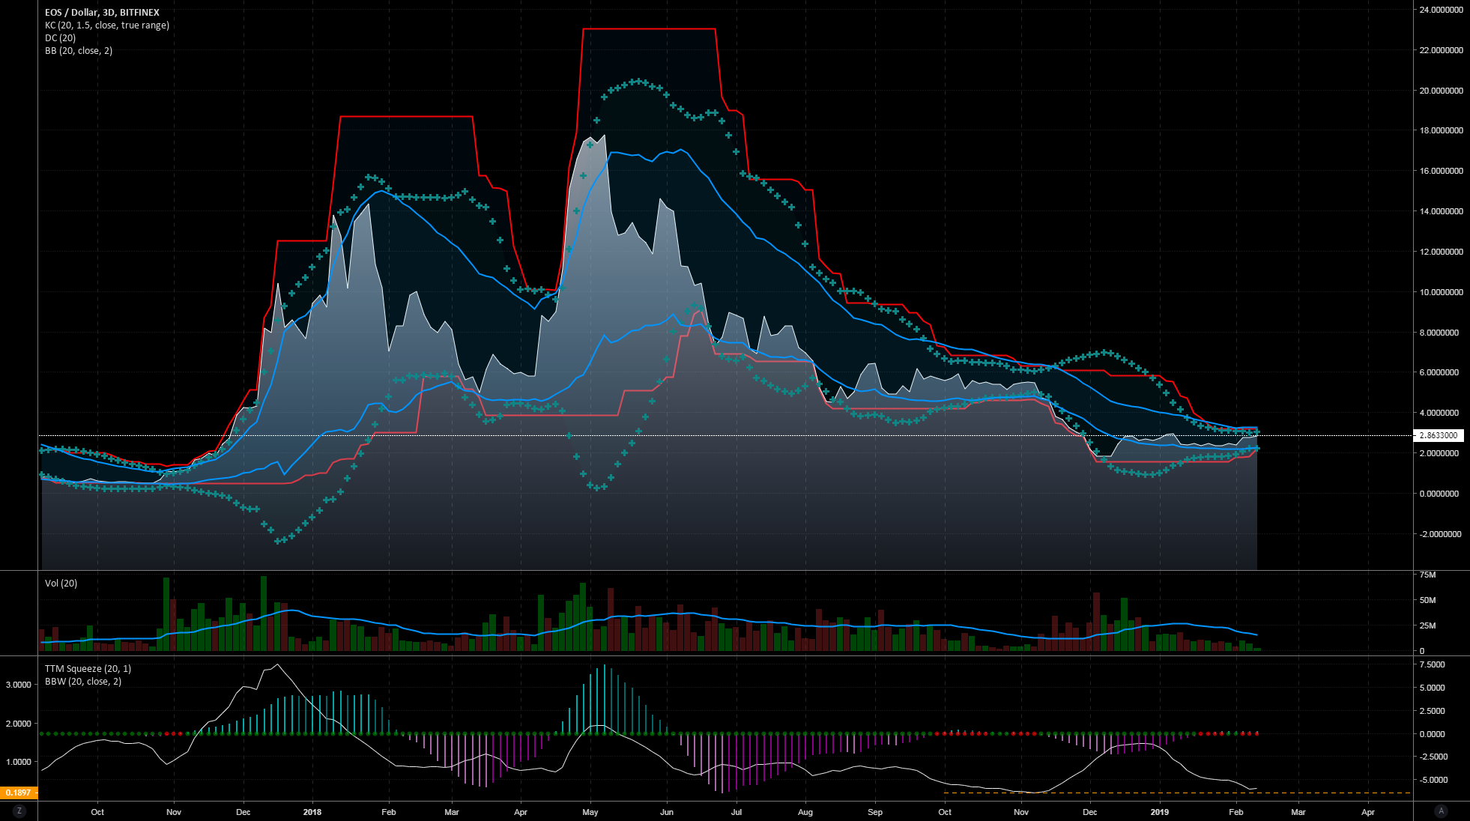Toggle the auto-scale A button
Screen dimensions: 1470x821
[1441, 811]
